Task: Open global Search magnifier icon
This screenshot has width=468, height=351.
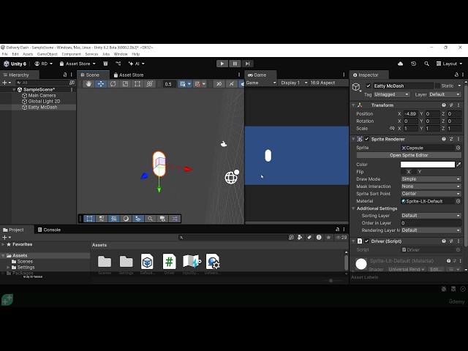Action: (x=426, y=64)
